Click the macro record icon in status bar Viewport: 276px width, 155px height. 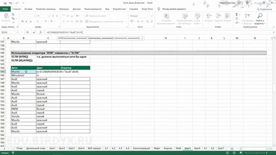tap(13, 153)
